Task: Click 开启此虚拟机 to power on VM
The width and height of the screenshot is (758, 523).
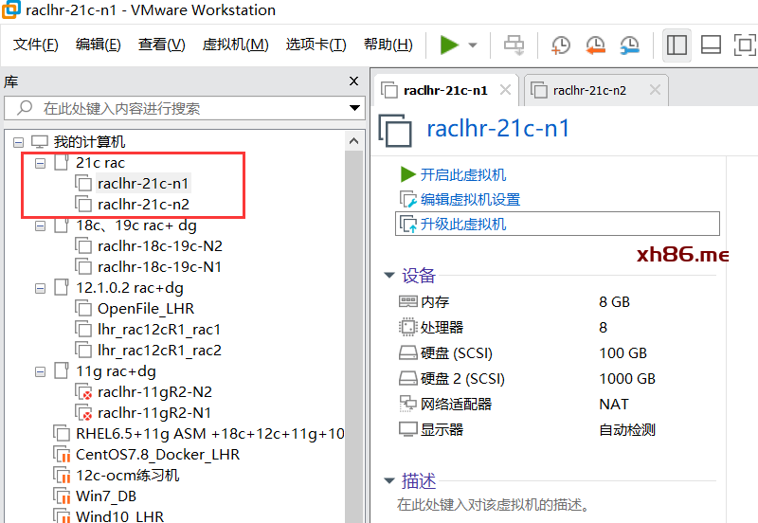Action: click(462, 174)
